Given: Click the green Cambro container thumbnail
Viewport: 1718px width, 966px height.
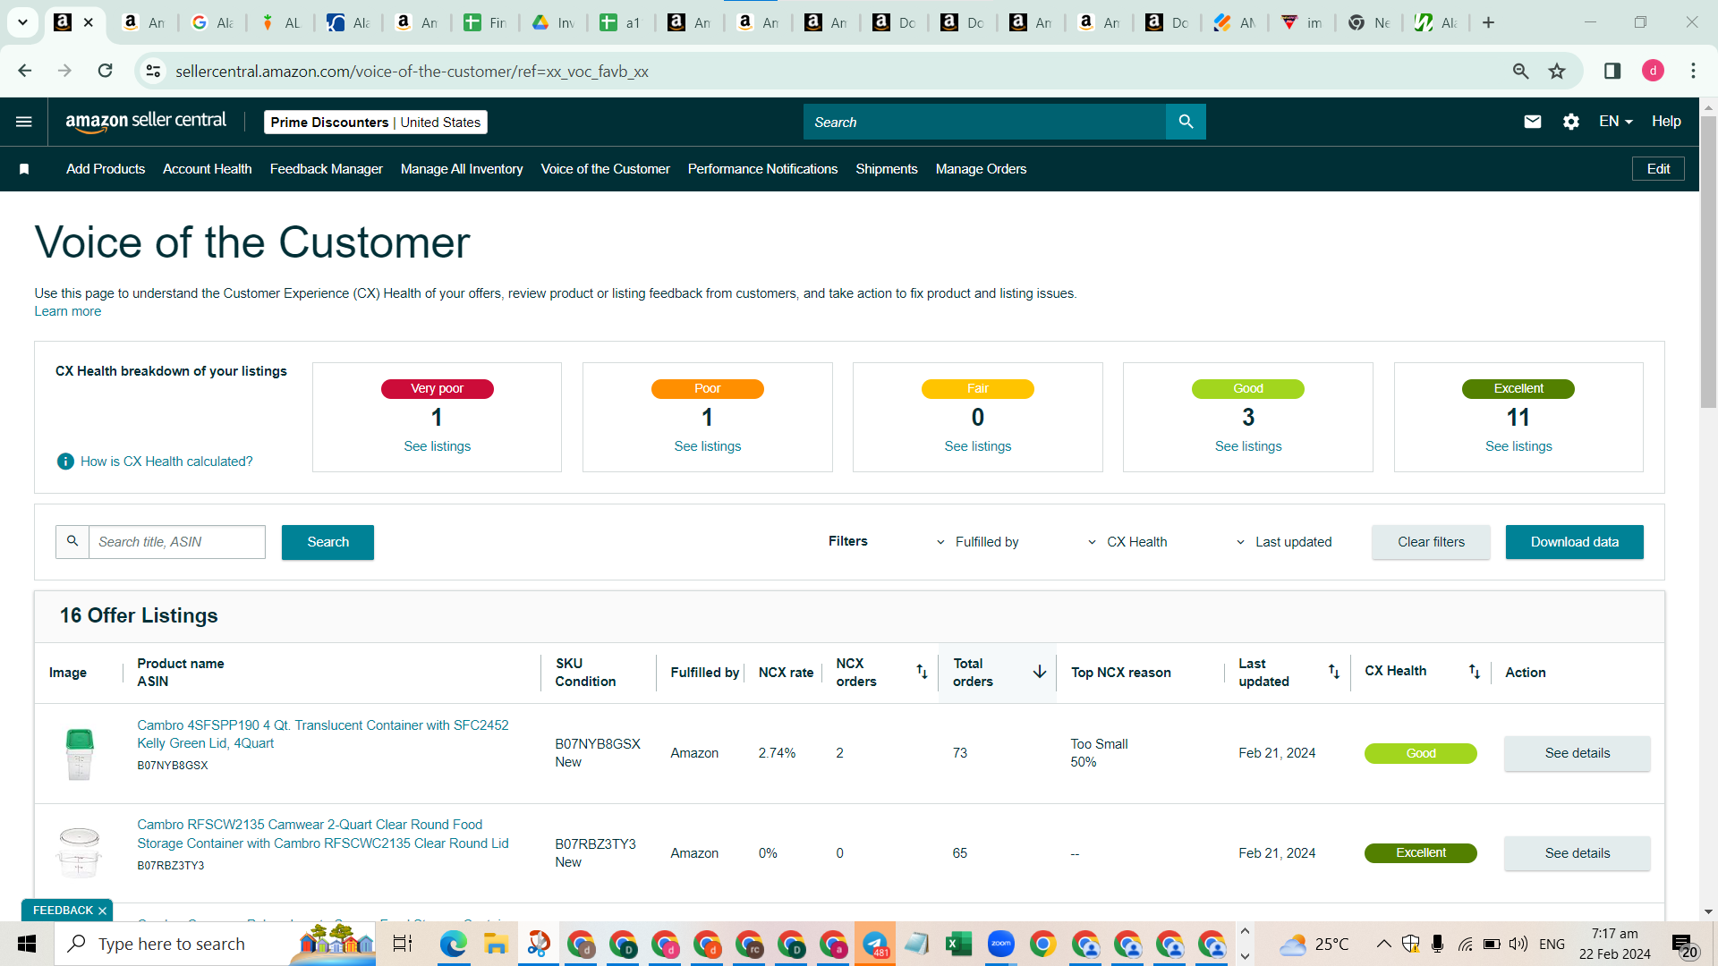Looking at the screenshot, I should (x=80, y=754).
